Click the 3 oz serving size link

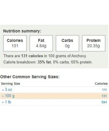click(x=8, y=90)
